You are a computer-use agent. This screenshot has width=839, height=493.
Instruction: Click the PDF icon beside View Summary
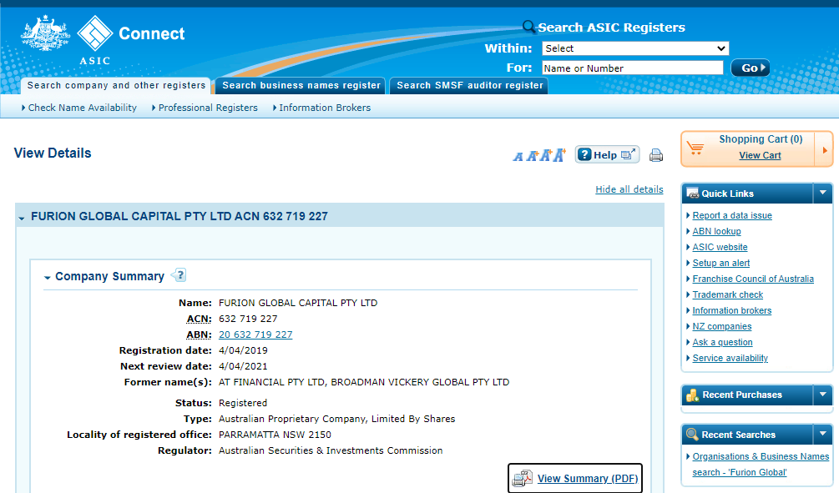[x=522, y=479]
